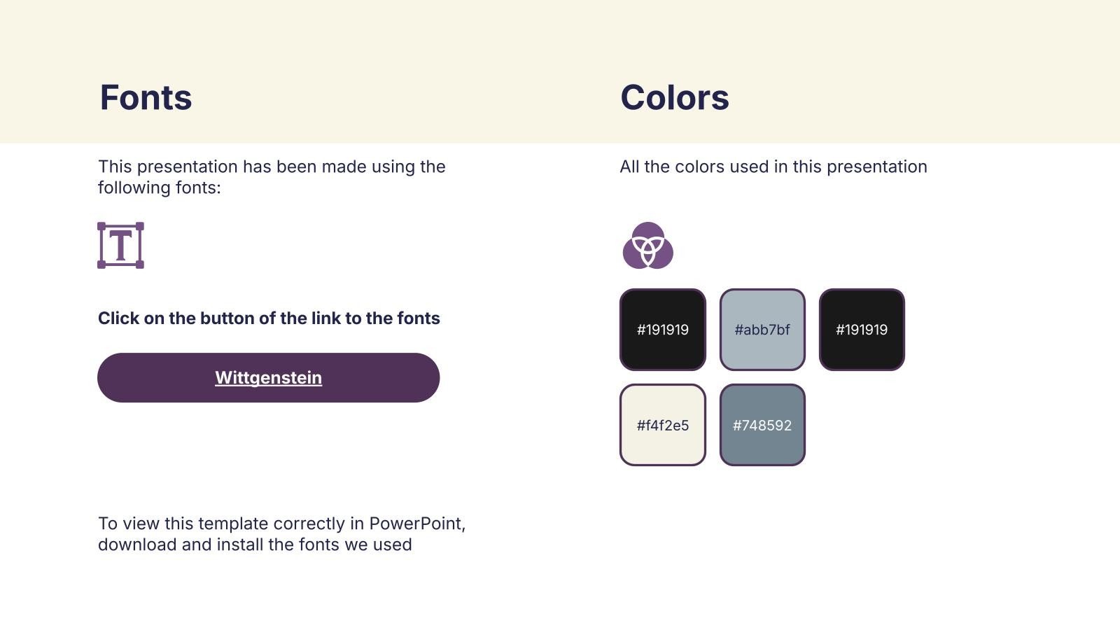Image resolution: width=1120 pixels, height=630 pixels.
Task: Select the #abb7bf color swatch
Action: (762, 330)
